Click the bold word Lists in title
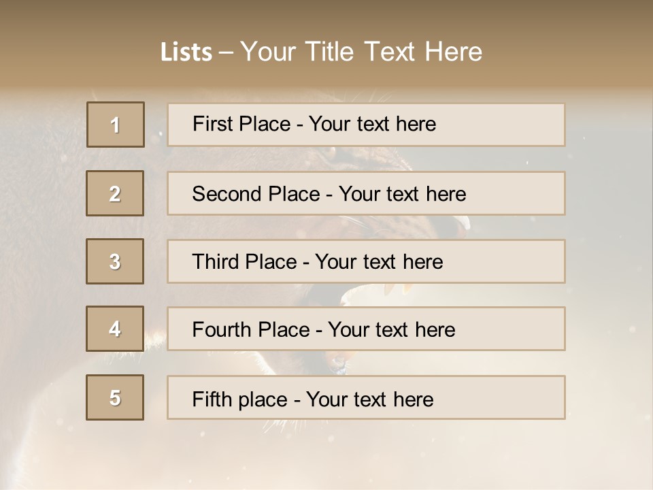 pos(186,52)
